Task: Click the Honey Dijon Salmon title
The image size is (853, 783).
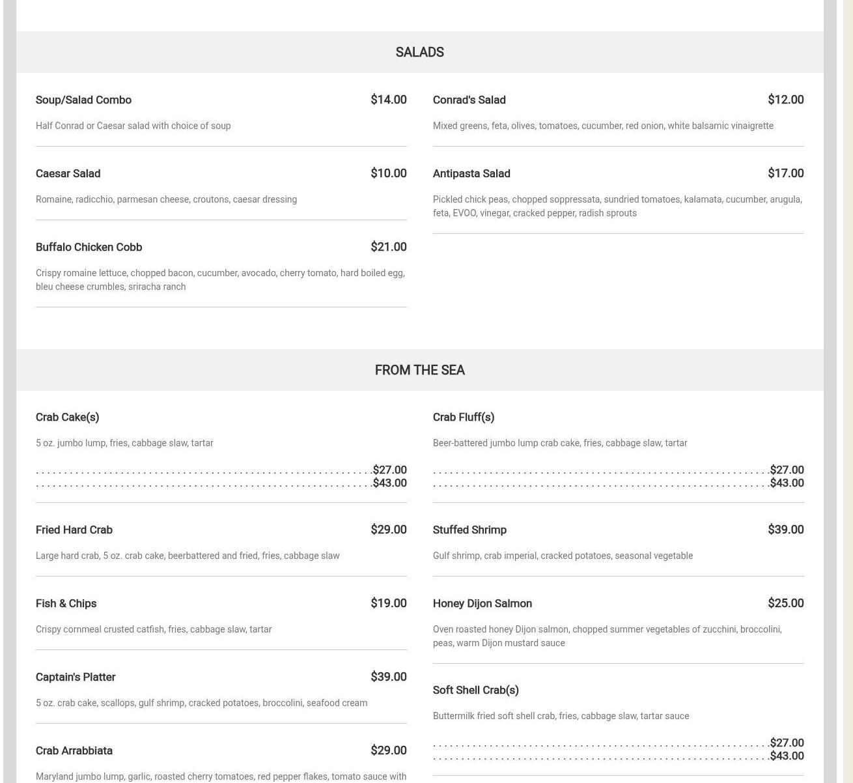Action: (x=482, y=603)
